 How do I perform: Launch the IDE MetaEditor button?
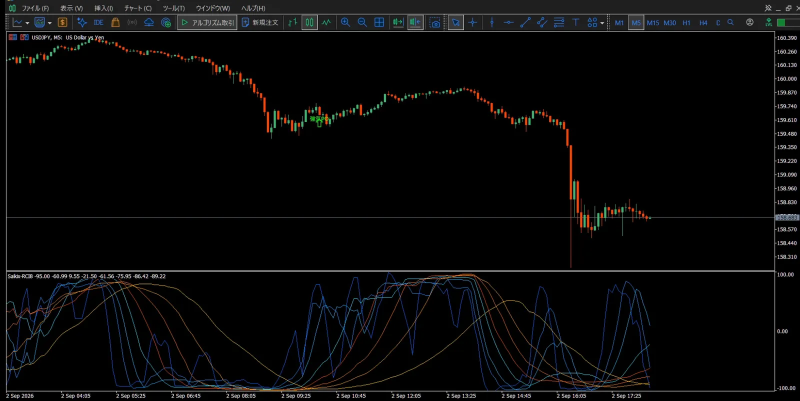(98, 22)
